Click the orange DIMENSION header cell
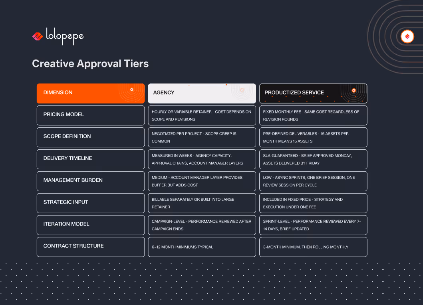The width and height of the screenshot is (423, 305). tap(91, 93)
